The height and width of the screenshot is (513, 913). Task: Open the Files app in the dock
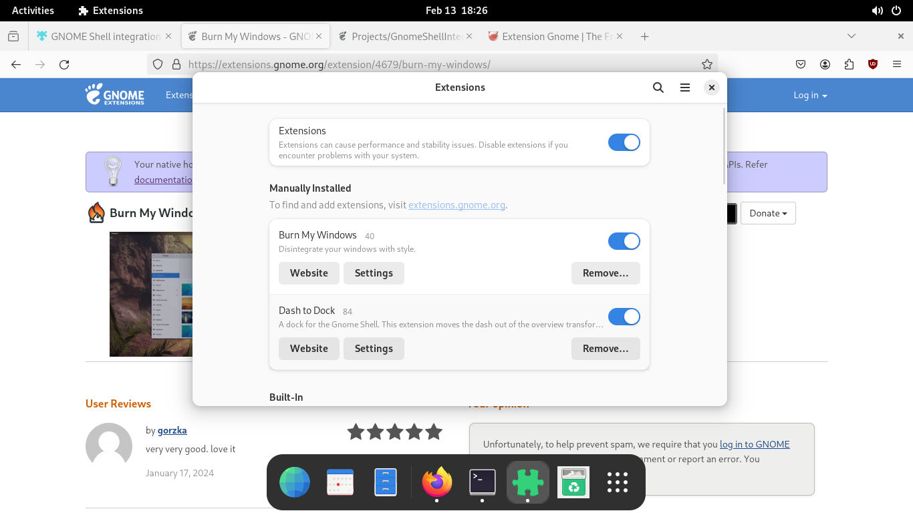386,482
